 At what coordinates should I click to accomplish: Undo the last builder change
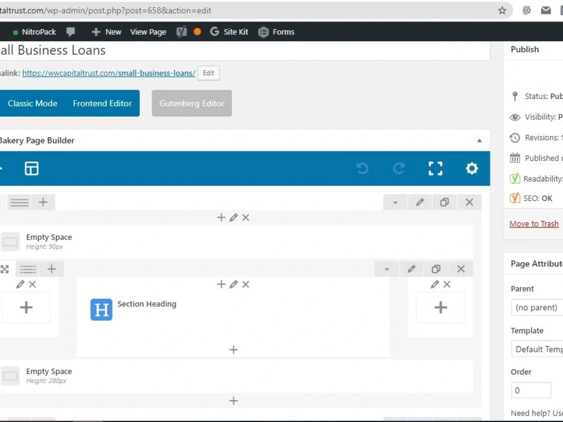click(363, 168)
